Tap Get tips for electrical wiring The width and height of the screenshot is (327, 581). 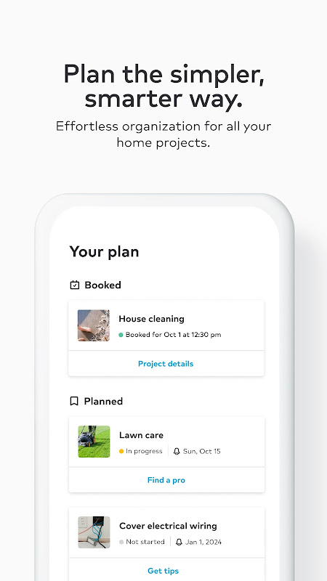(163, 571)
